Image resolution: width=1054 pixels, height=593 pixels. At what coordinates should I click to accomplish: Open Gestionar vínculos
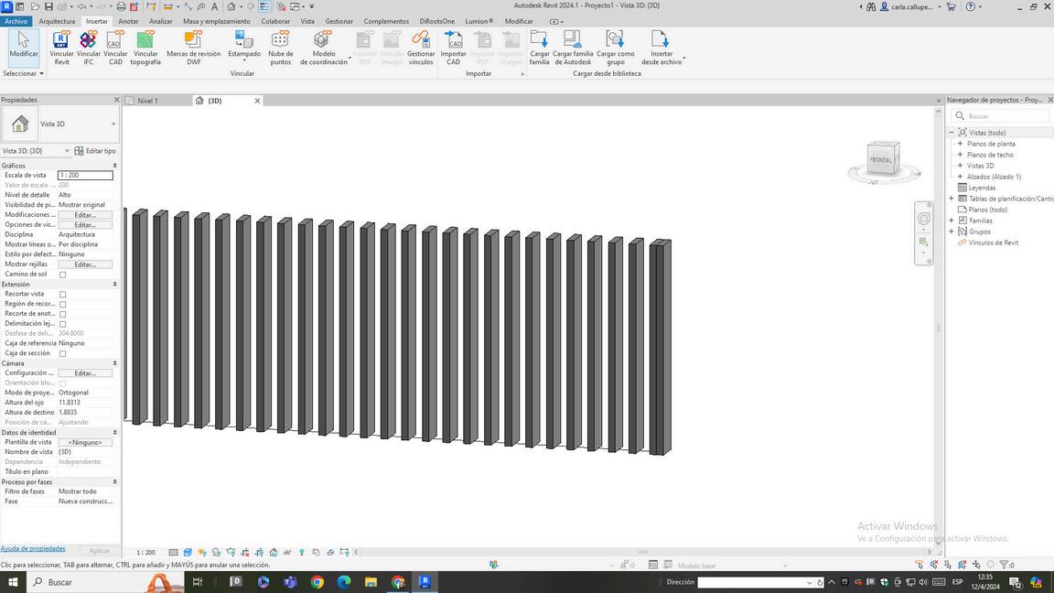421,48
